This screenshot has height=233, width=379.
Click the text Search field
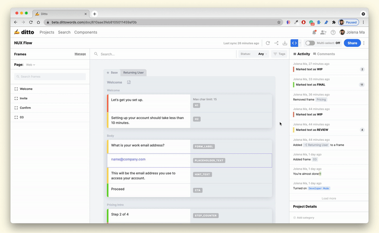coord(164,54)
